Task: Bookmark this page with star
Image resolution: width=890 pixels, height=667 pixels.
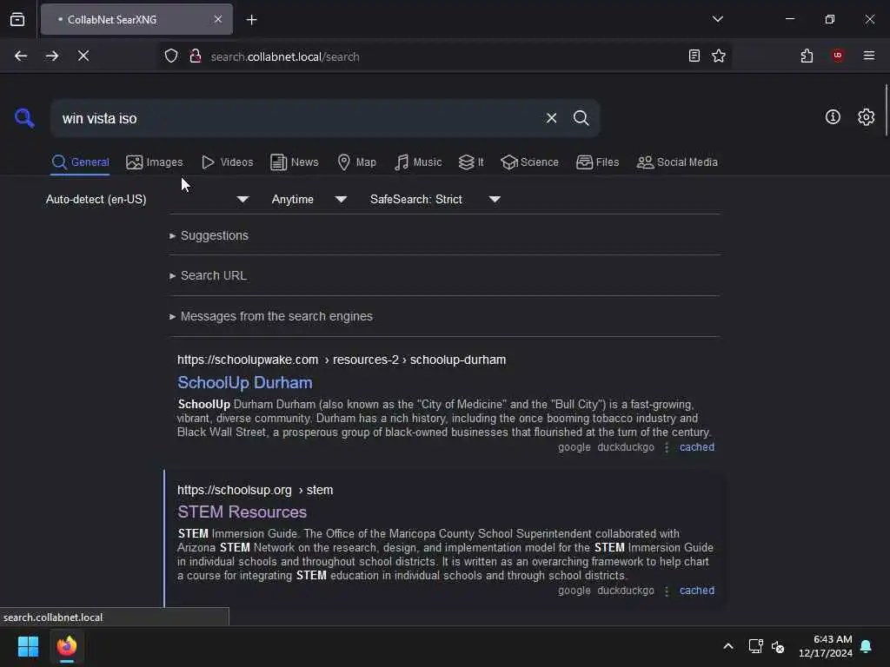Action: point(719,56)
